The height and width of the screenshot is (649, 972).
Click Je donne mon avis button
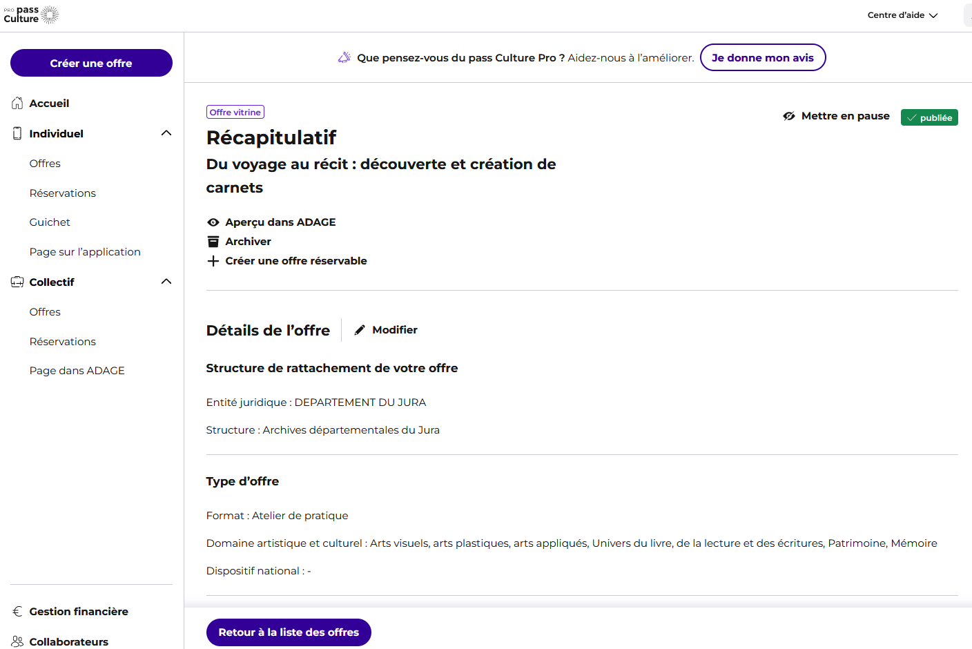[x=763, y=57]
